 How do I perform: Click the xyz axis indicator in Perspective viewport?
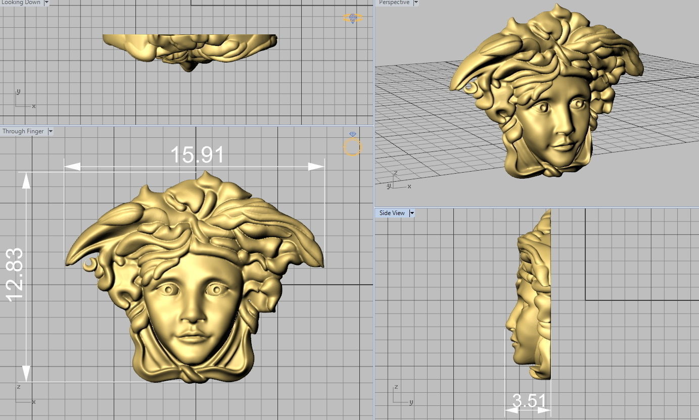[x=399, y=180]
